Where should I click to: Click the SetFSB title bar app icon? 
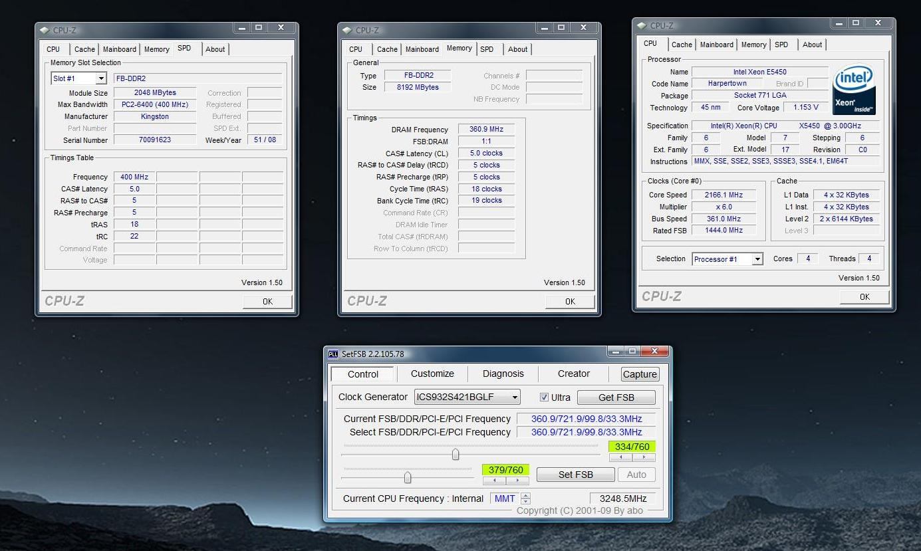click(333, 354)
